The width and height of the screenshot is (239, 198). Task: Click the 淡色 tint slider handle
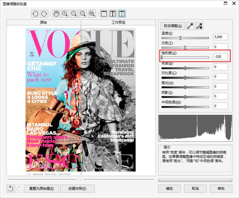pyautogui.click(x=185, y=48)
